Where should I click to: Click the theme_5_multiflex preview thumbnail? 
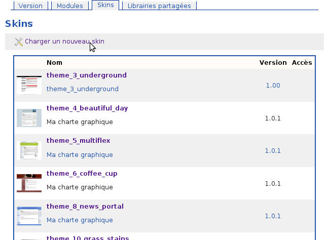pyautogui.click(x=29, y=150)
